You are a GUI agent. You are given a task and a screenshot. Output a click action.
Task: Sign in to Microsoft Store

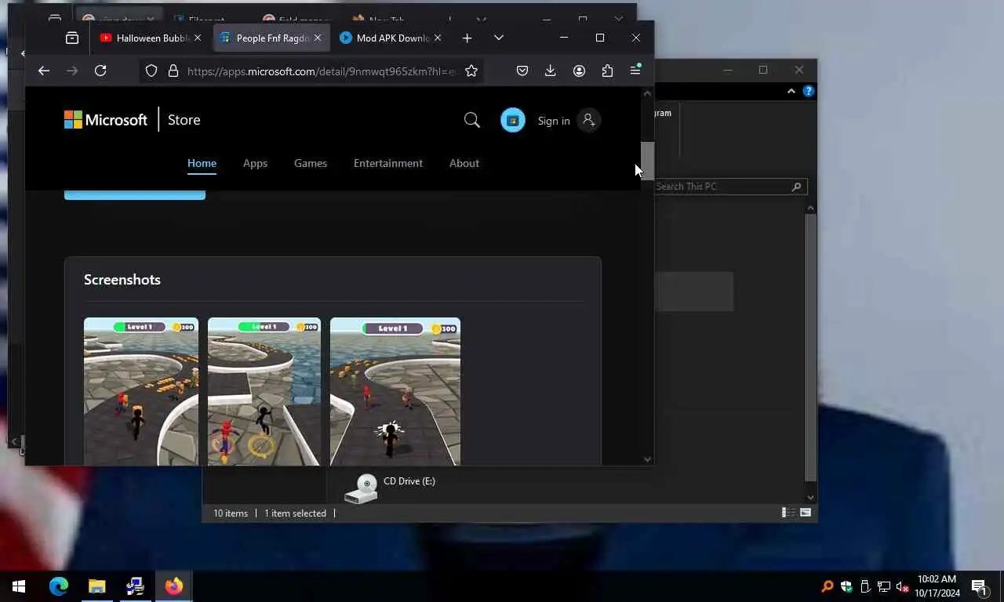(x=569, y=121)
